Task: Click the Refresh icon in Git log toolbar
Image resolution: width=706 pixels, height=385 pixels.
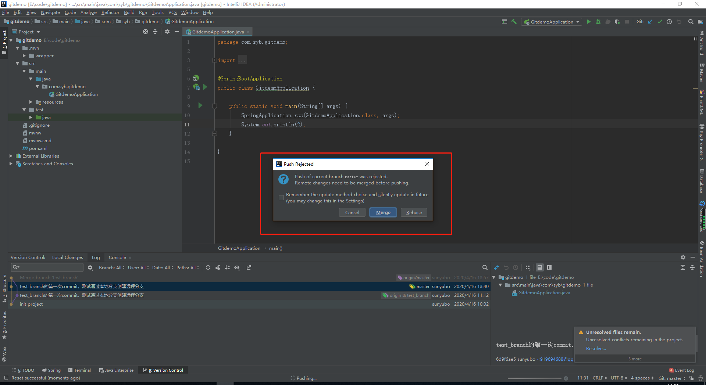Action: 208,267
